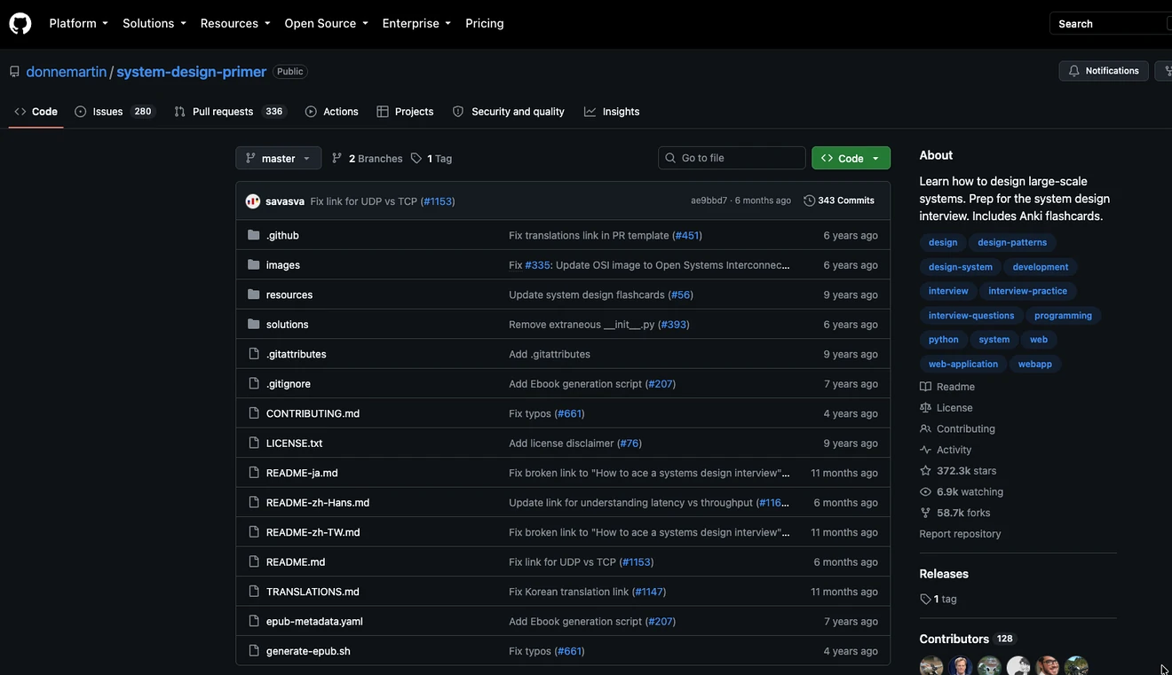Click the eye icon next to 6.9k watching
The height and width of the screenshot is (675, 1172).
926,491
